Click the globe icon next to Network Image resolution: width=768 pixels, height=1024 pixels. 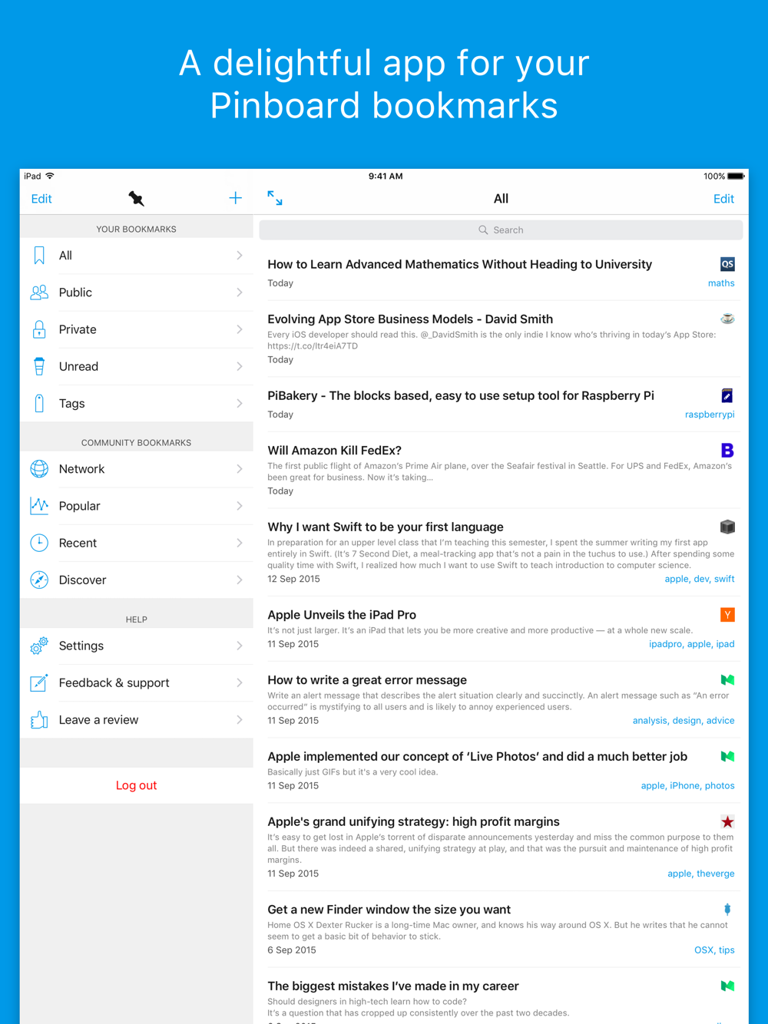(39, 469)
